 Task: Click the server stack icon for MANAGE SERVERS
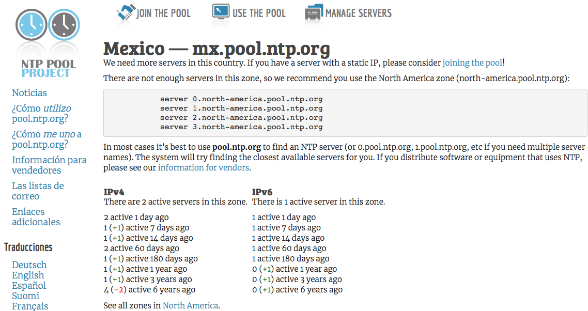[x=312, y=13]
